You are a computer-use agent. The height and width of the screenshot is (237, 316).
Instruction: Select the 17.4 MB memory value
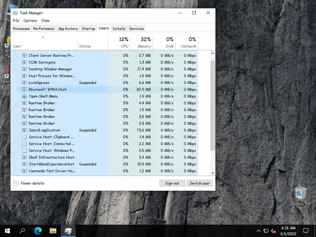pos(144,69)
